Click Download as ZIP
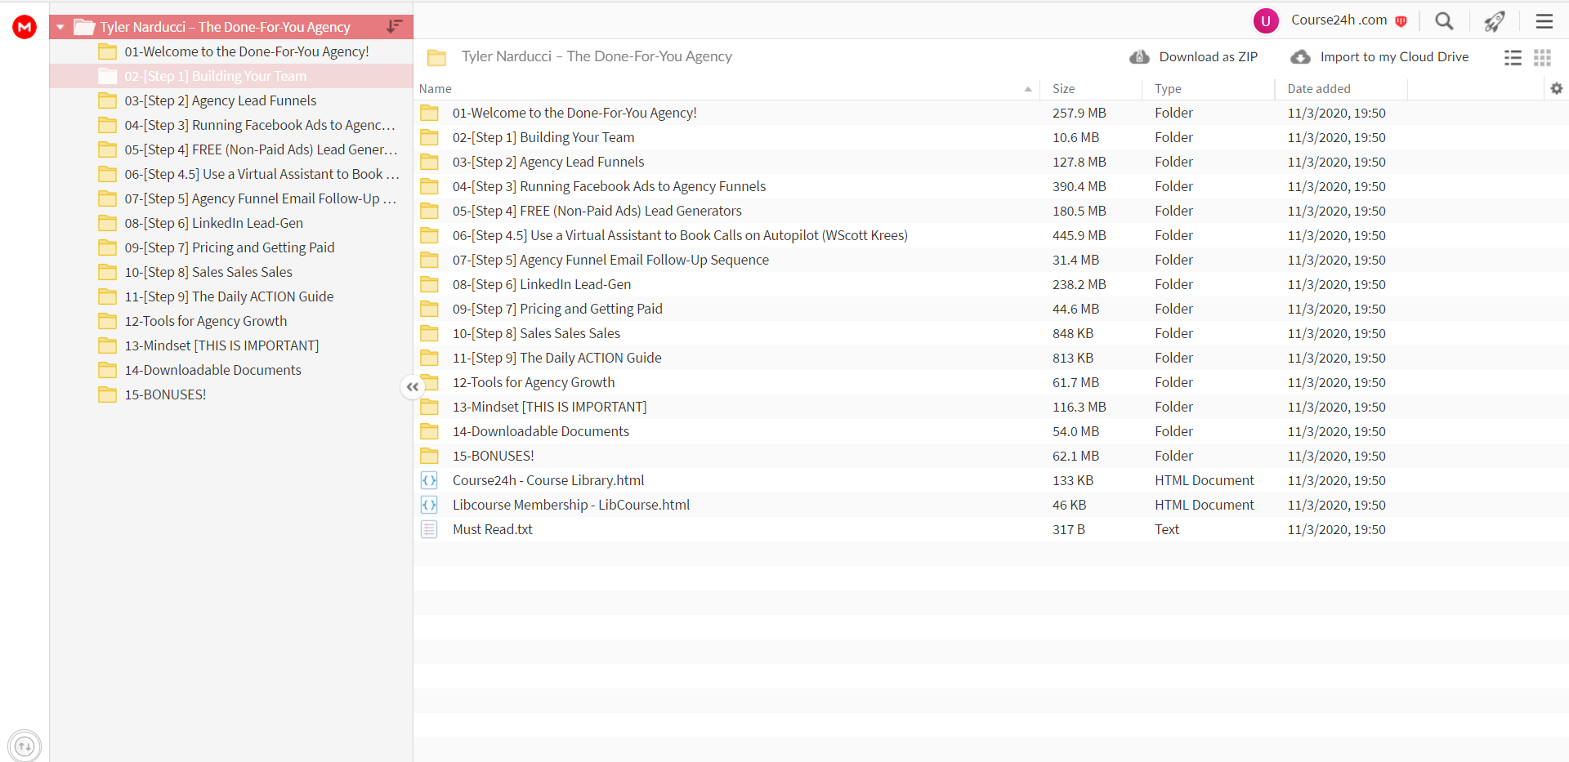This screenshot has width=1569, height=762. pyautogui.click(x=1194, y=57)
